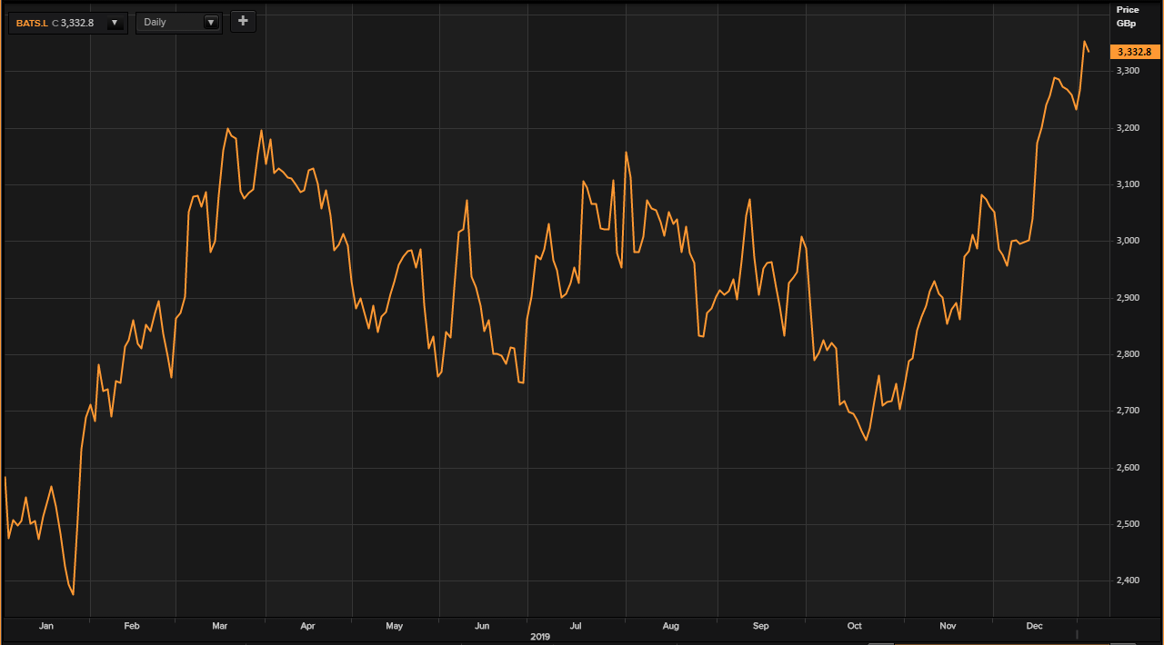Click the Dec label on time axis
Image resolution: width=1164 pixels, height=645 pixels.
tap(1034, 626)
